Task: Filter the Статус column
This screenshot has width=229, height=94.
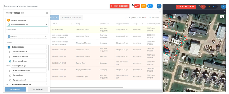Action: 142,24
